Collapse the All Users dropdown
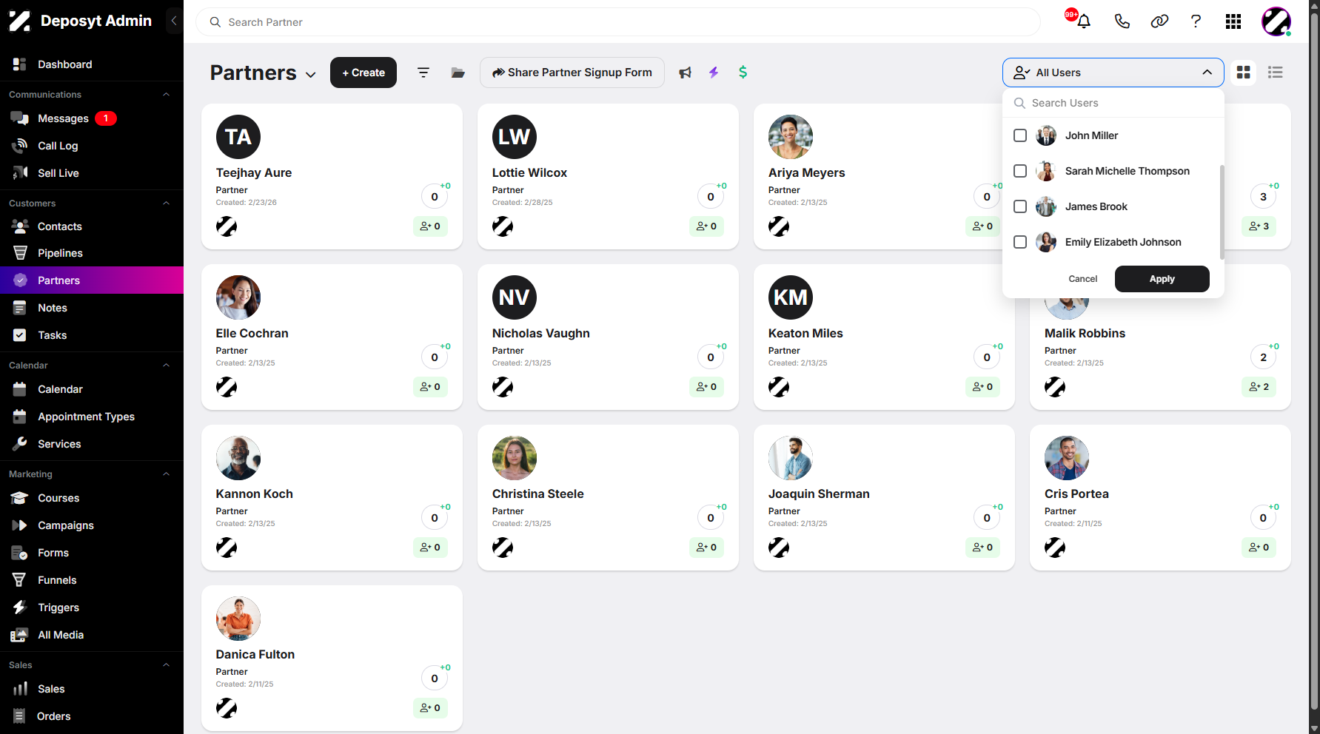This screenshot has width=1320, height=734. tap(1207, 73)
